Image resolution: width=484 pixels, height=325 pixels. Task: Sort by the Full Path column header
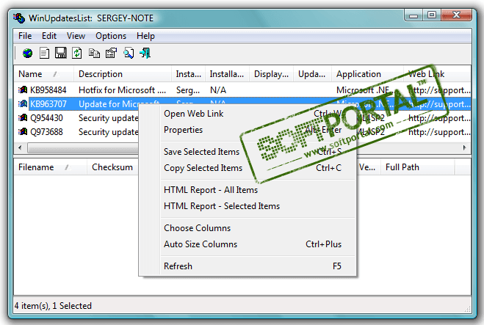click(x=418, y=167)
